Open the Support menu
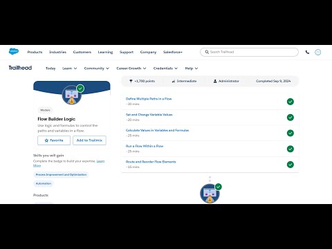Screen dimensions: 332x249 coord(127,52)
